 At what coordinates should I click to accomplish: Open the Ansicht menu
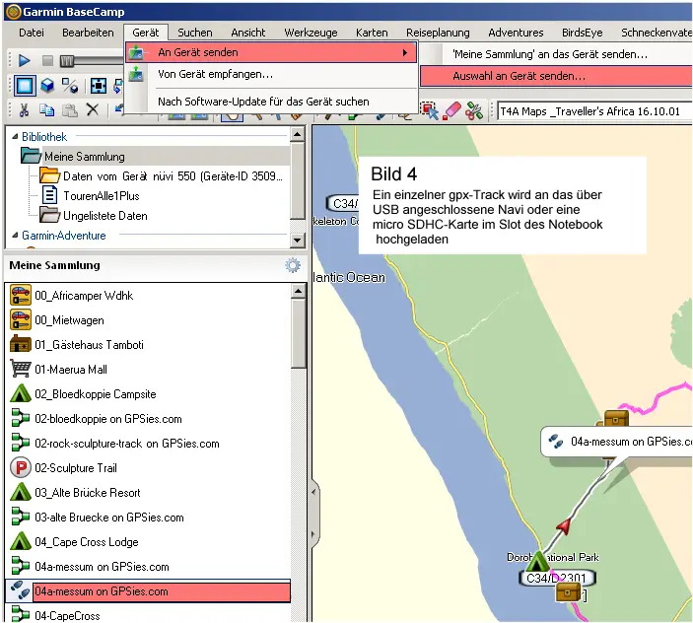pos(248,33)
